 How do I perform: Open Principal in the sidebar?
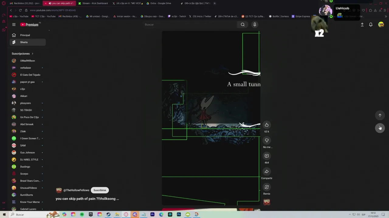[x=28, y=35]
